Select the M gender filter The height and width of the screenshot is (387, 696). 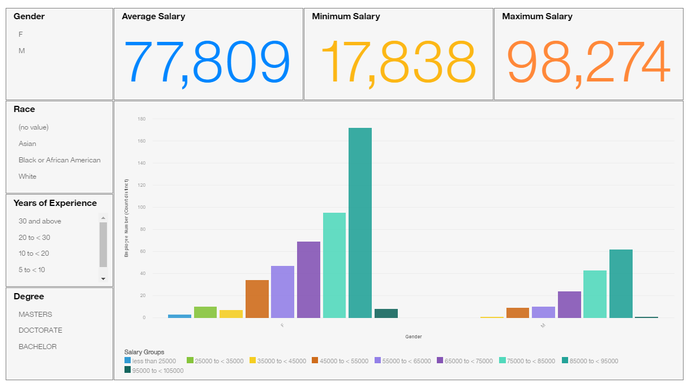coord(22,51)
